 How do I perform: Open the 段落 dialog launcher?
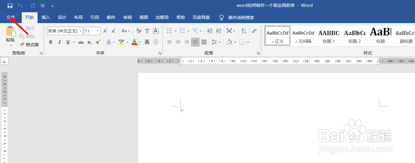pos(258,53)
